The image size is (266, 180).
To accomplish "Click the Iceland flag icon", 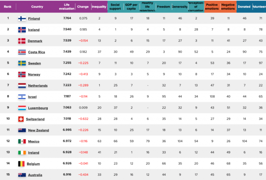I will tap(22, 30).
